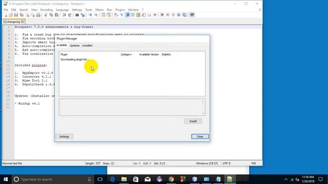This screenshot has width=328, height=184.
Task: Close the change.log tab with its X
Action: (23, 21)
